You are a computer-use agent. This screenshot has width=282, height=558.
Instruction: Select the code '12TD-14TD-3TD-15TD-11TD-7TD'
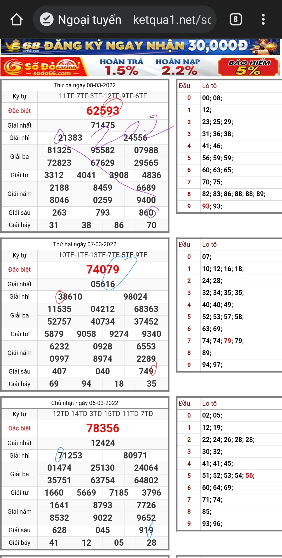click(103, 414)
